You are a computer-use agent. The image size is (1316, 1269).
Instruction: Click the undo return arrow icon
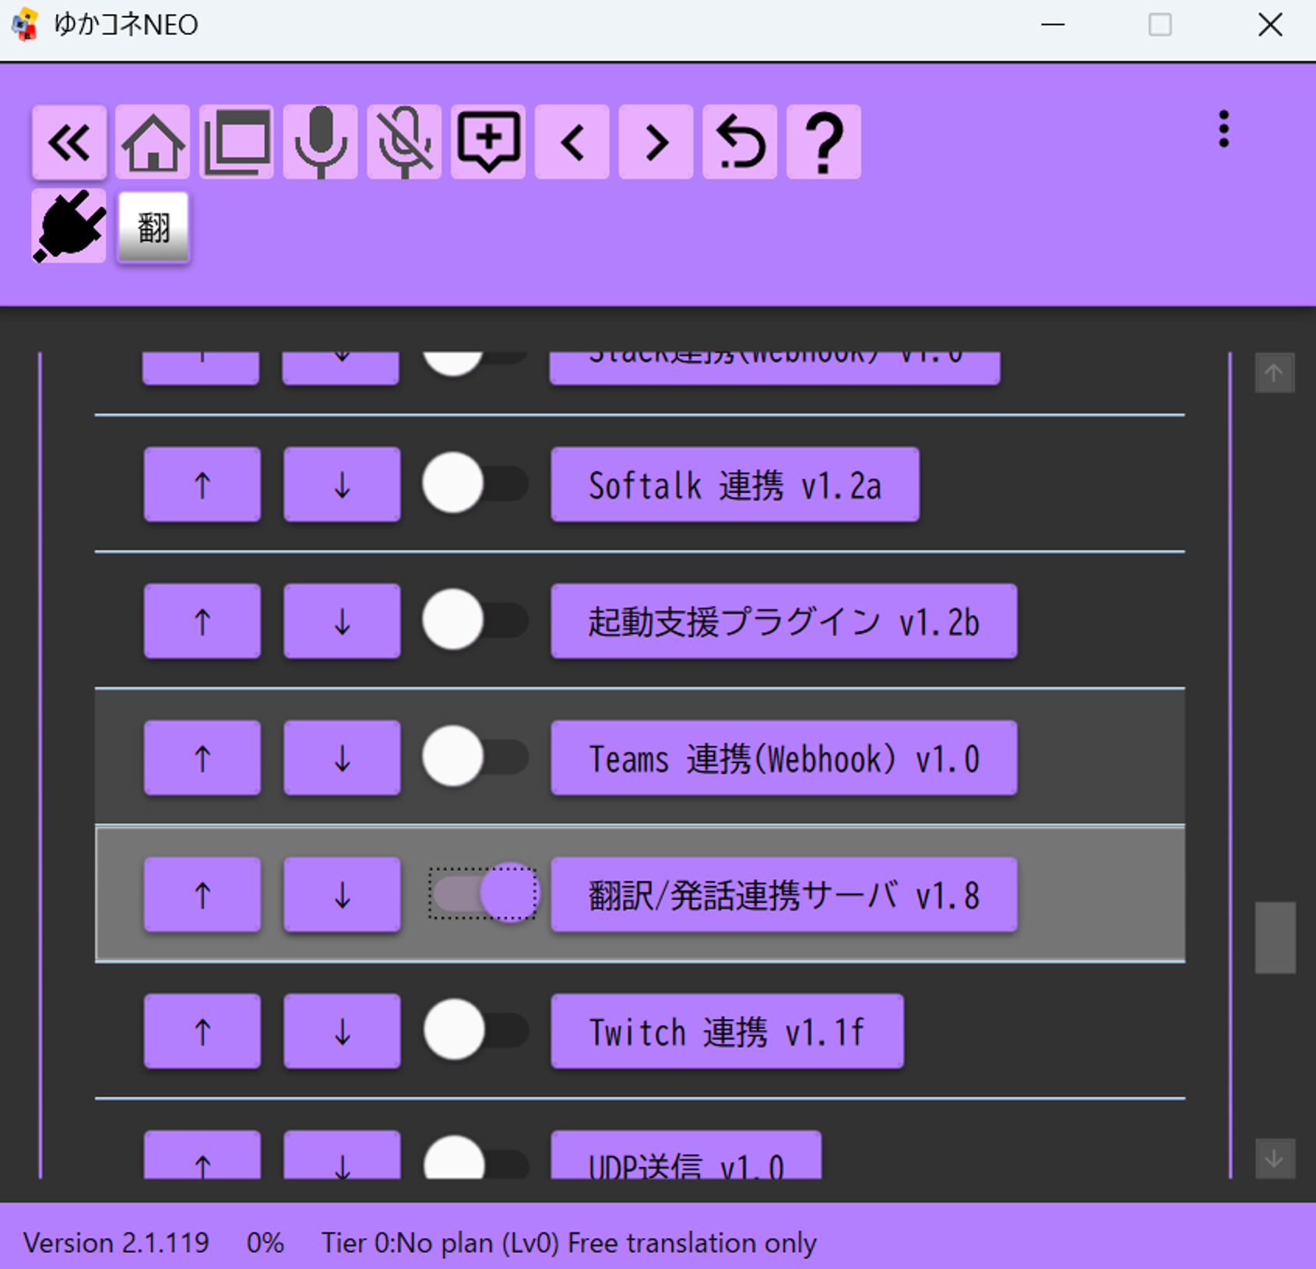tap(740, 142)
